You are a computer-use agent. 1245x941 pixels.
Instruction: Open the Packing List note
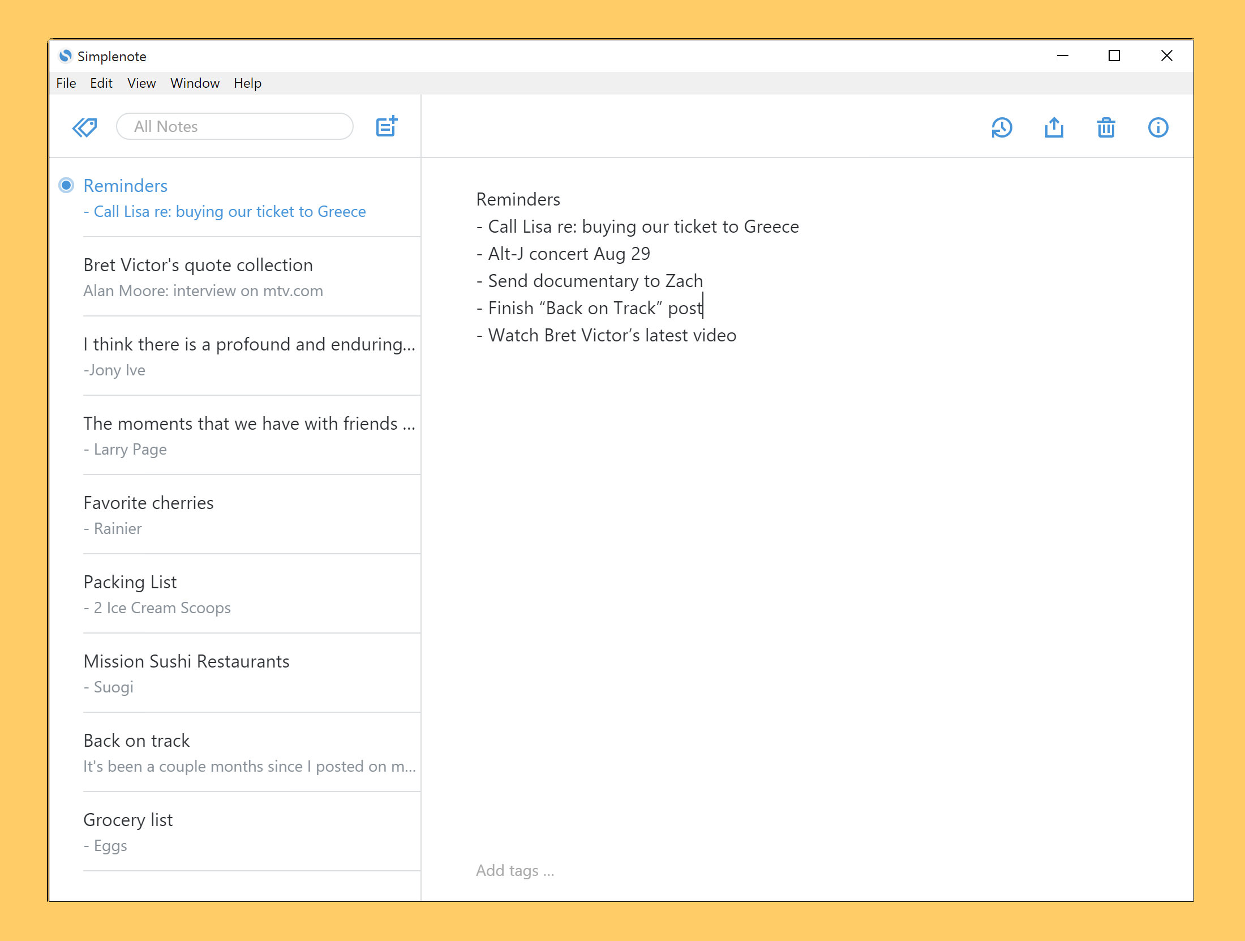click(249, 594)
